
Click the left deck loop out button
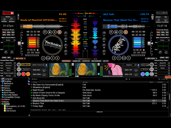32,53
